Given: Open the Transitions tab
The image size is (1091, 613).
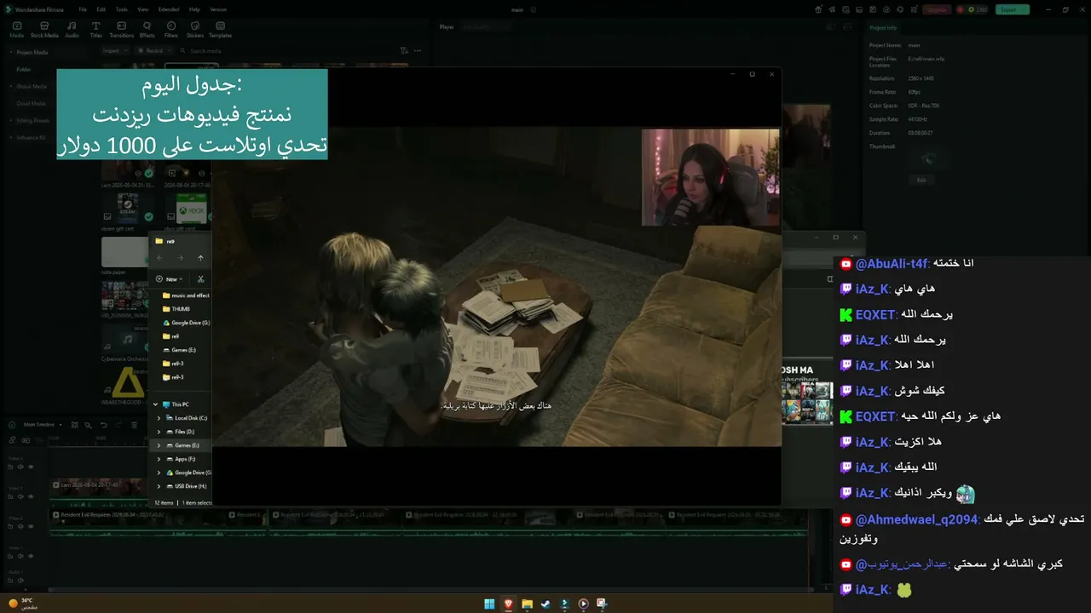Looking at the screenshot, I should pos(122,30).
